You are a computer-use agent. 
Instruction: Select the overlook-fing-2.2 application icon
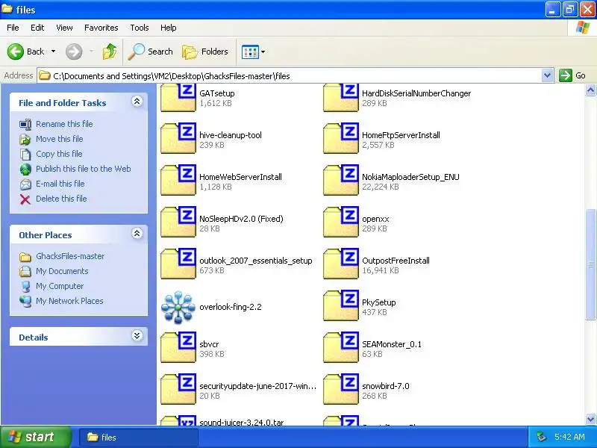[178, 307]
